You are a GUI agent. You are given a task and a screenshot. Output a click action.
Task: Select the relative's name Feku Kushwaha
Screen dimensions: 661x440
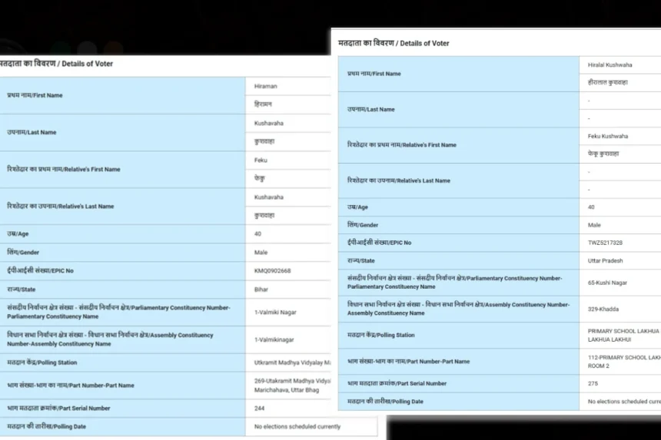click(608, 137)
